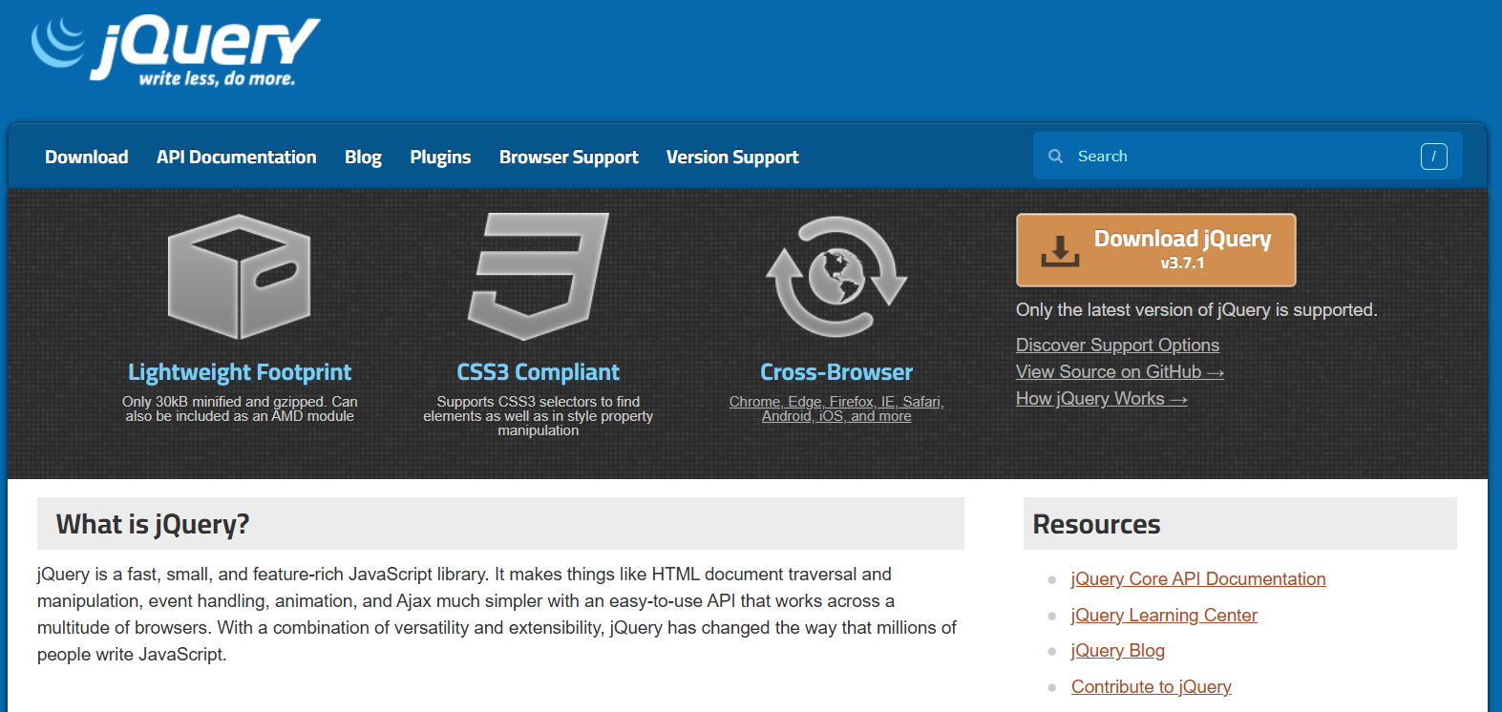Image resolution: width=1502 pixels, height=712 pixels.
Task: Click the "Only the latest version" notice text
Action: coord(1196,310)
